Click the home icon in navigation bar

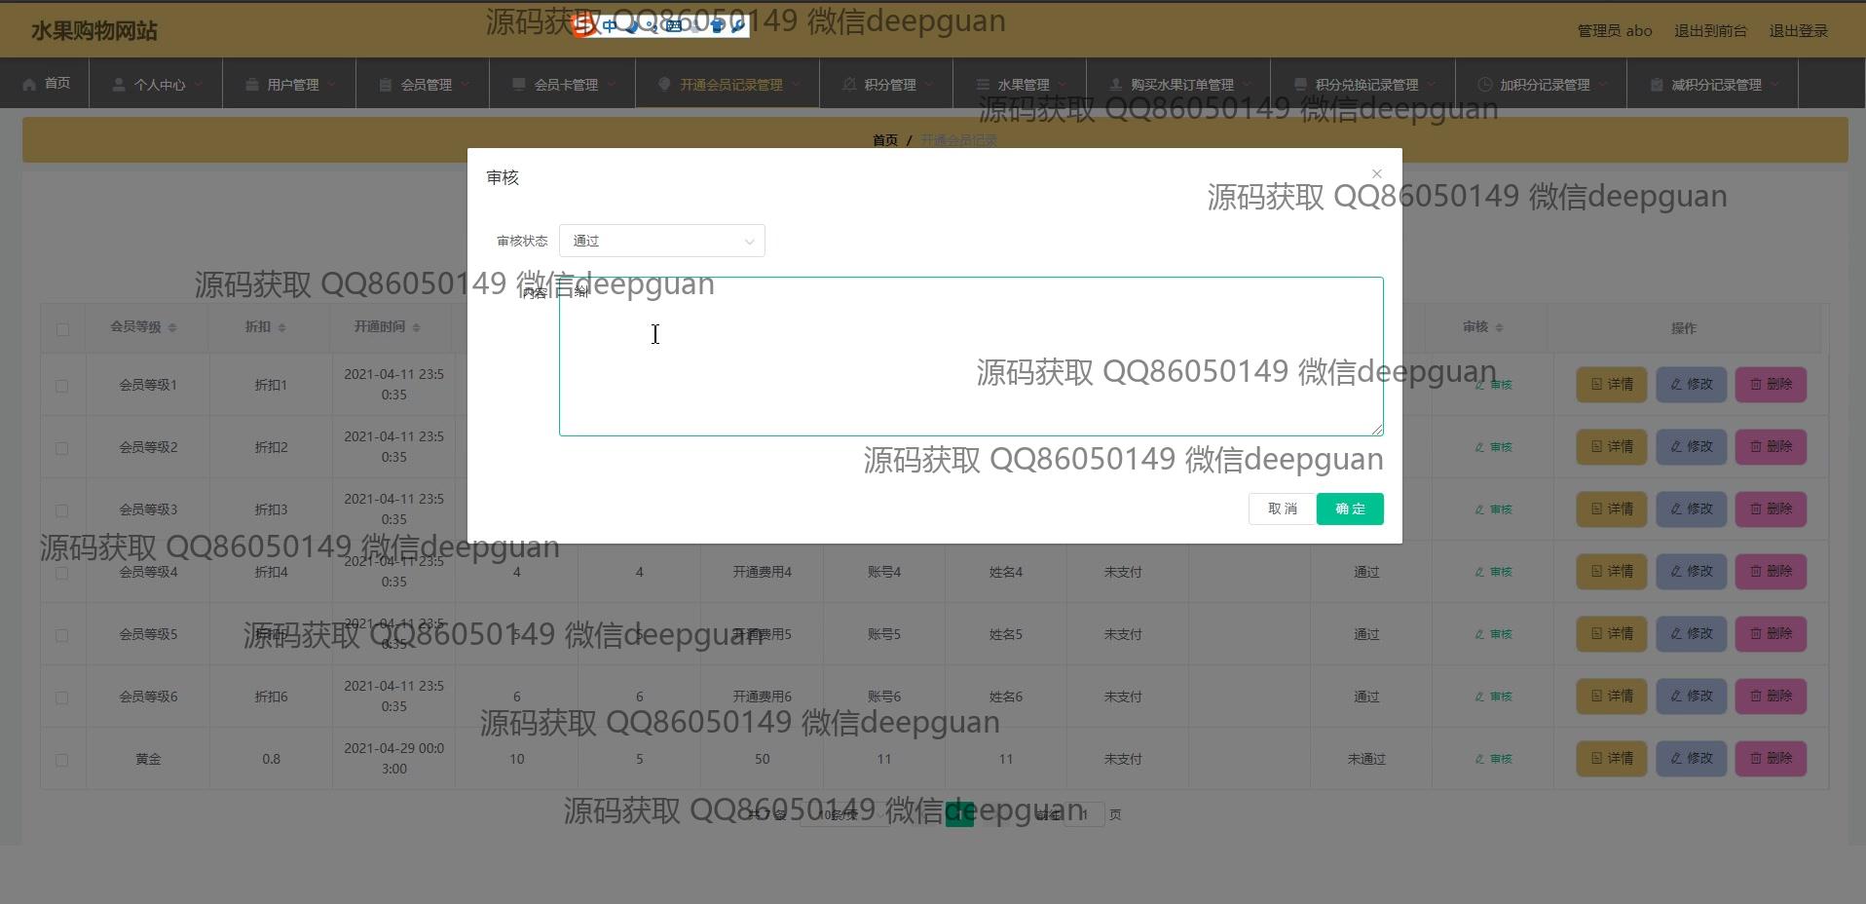click(x=29, y=85)
